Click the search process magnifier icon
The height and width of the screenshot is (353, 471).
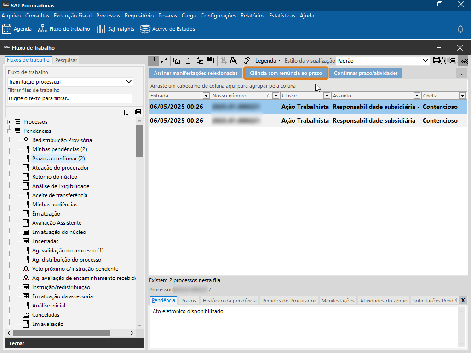[234, 61]
